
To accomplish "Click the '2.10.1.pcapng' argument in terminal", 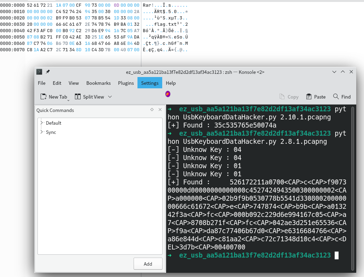I will coord(305,117).
